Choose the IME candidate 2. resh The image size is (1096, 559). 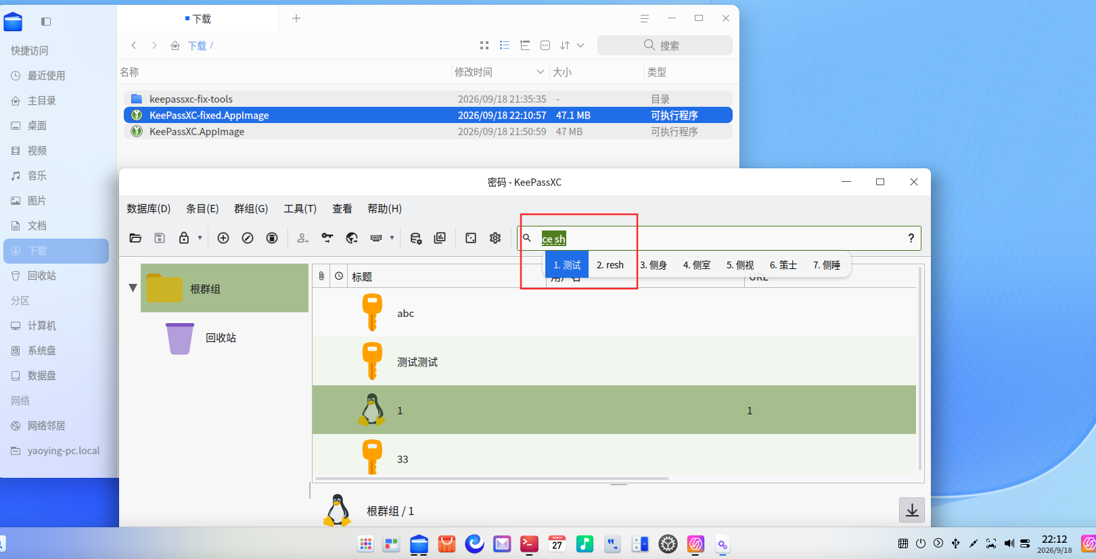click(610, 265)
